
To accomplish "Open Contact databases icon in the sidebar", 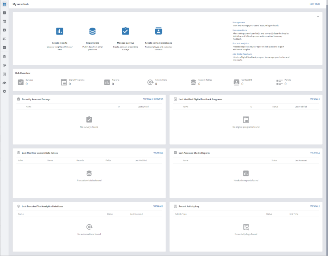I will pyautogui.click(x=4, y=30).
